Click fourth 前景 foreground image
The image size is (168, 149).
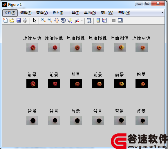point(98,83)
